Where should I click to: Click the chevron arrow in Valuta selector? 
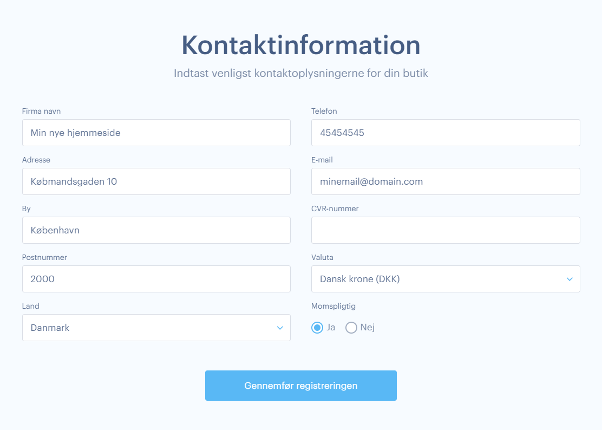pos(570,279)
